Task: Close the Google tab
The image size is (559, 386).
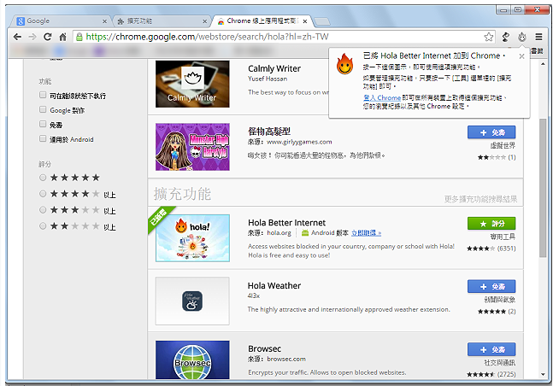Action: click(x=104, y=21)
